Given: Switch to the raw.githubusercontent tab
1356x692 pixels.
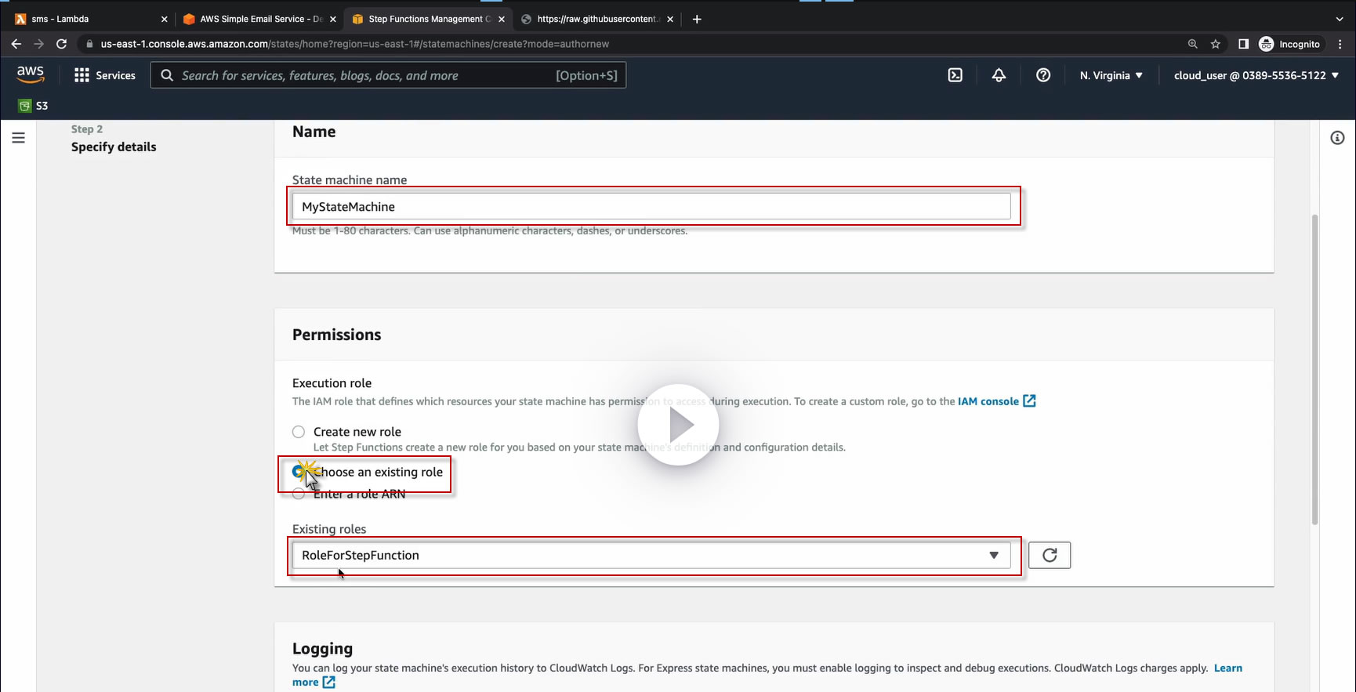Looking at the screenshot, I should point(596,19).
